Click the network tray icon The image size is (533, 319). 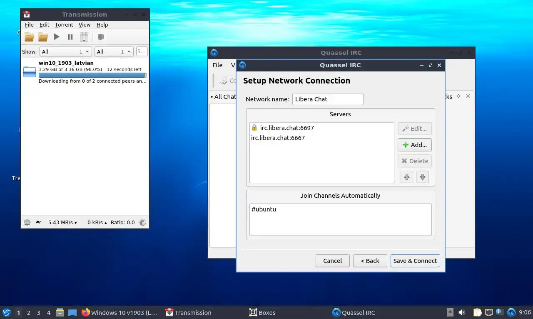point(489,312)
